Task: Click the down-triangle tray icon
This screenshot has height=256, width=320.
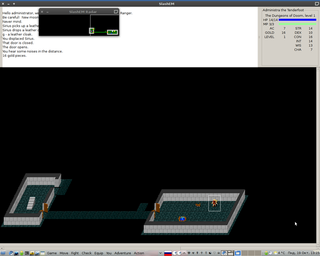Action: tap(193, 253)
